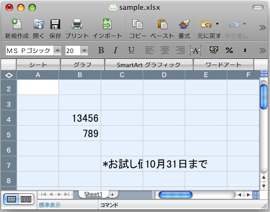Select all cells with corner diamond

tap(9, 75)
